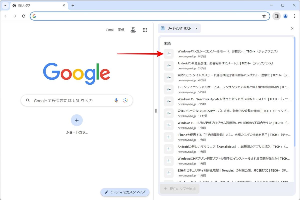Click favicon of Terrapin entry
300x200 pixels.
(169, 173)
